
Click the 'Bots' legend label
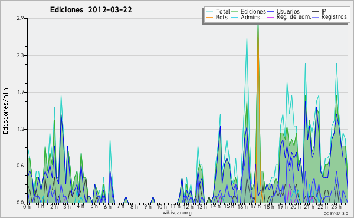coord(222,17)
